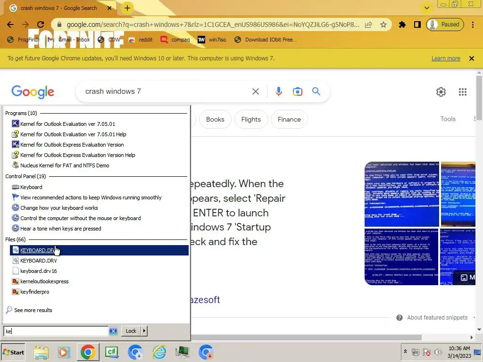
Task: Open the Paused profile button
Action: click(445, 25)
